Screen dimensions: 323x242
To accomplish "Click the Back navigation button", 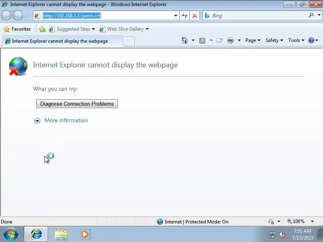I will pos(6,16).
